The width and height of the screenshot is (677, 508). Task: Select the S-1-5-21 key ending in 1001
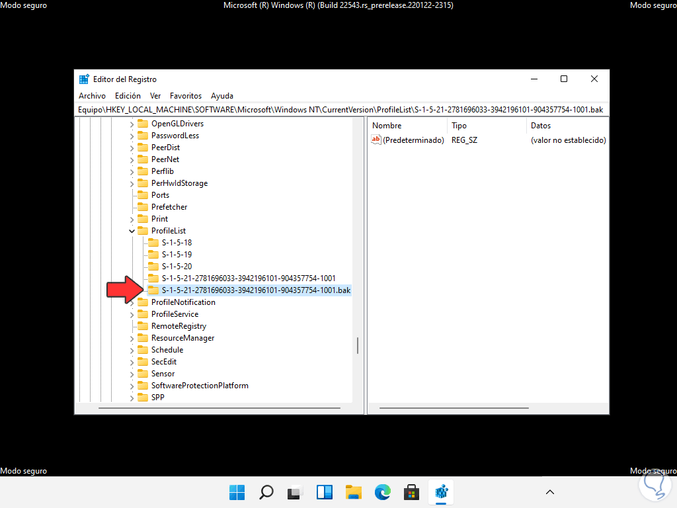click(249, 278)
